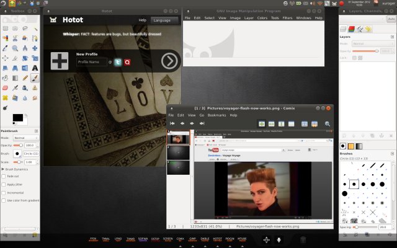397x248 pixels.
Task: Click the Twitter icon in Hotot
Action: (118, 62)
